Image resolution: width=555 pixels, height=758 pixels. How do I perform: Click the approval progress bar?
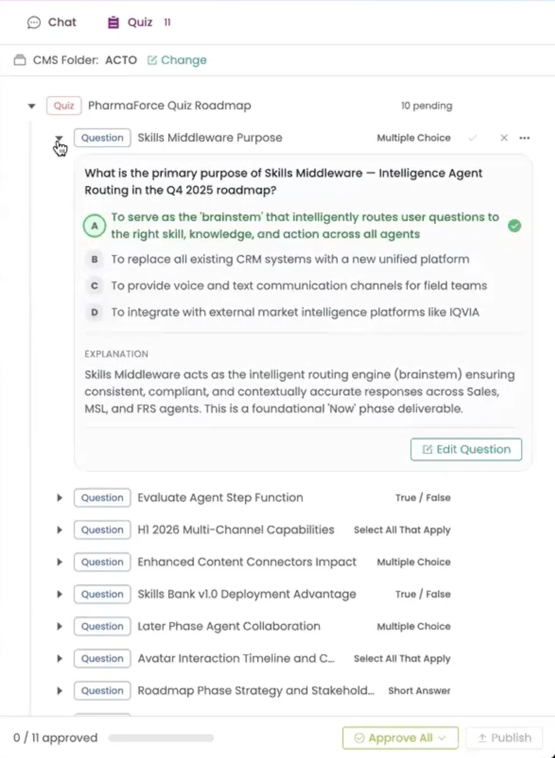(161, 737)
